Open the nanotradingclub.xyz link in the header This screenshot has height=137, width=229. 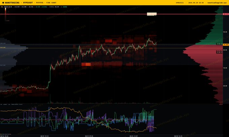click(x=217, y=3)
